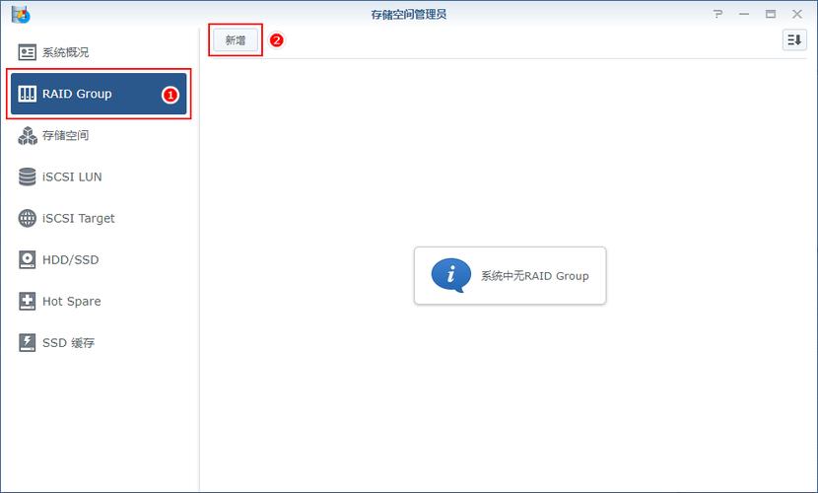Click the 系统中无RAID Group info message
The width and height of the screenshot is (818, 493).
(x=535, y=275)
